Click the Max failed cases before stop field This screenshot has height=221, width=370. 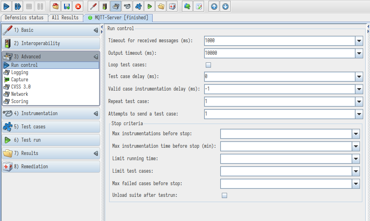point(286,184)
